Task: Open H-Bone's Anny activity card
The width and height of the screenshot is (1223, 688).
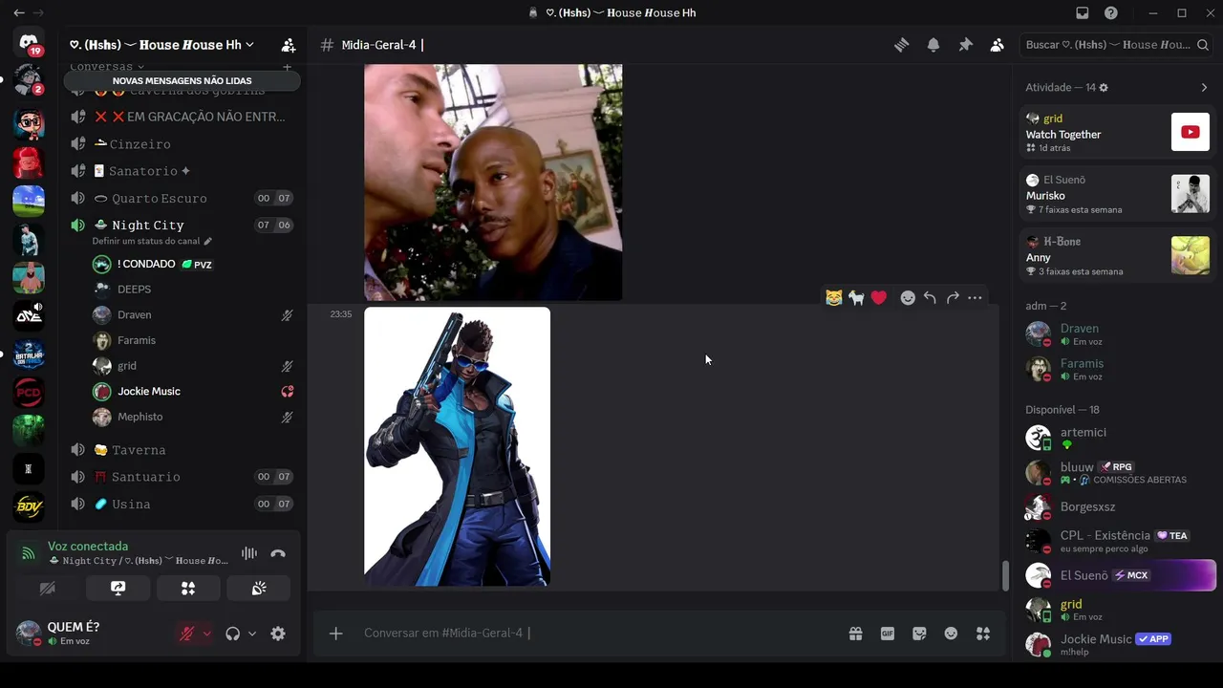Action: point(1117,256)
